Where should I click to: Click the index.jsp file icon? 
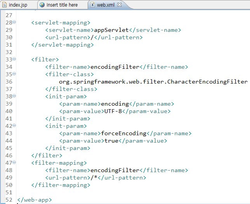pyautogui.click(x=4, y=5)
